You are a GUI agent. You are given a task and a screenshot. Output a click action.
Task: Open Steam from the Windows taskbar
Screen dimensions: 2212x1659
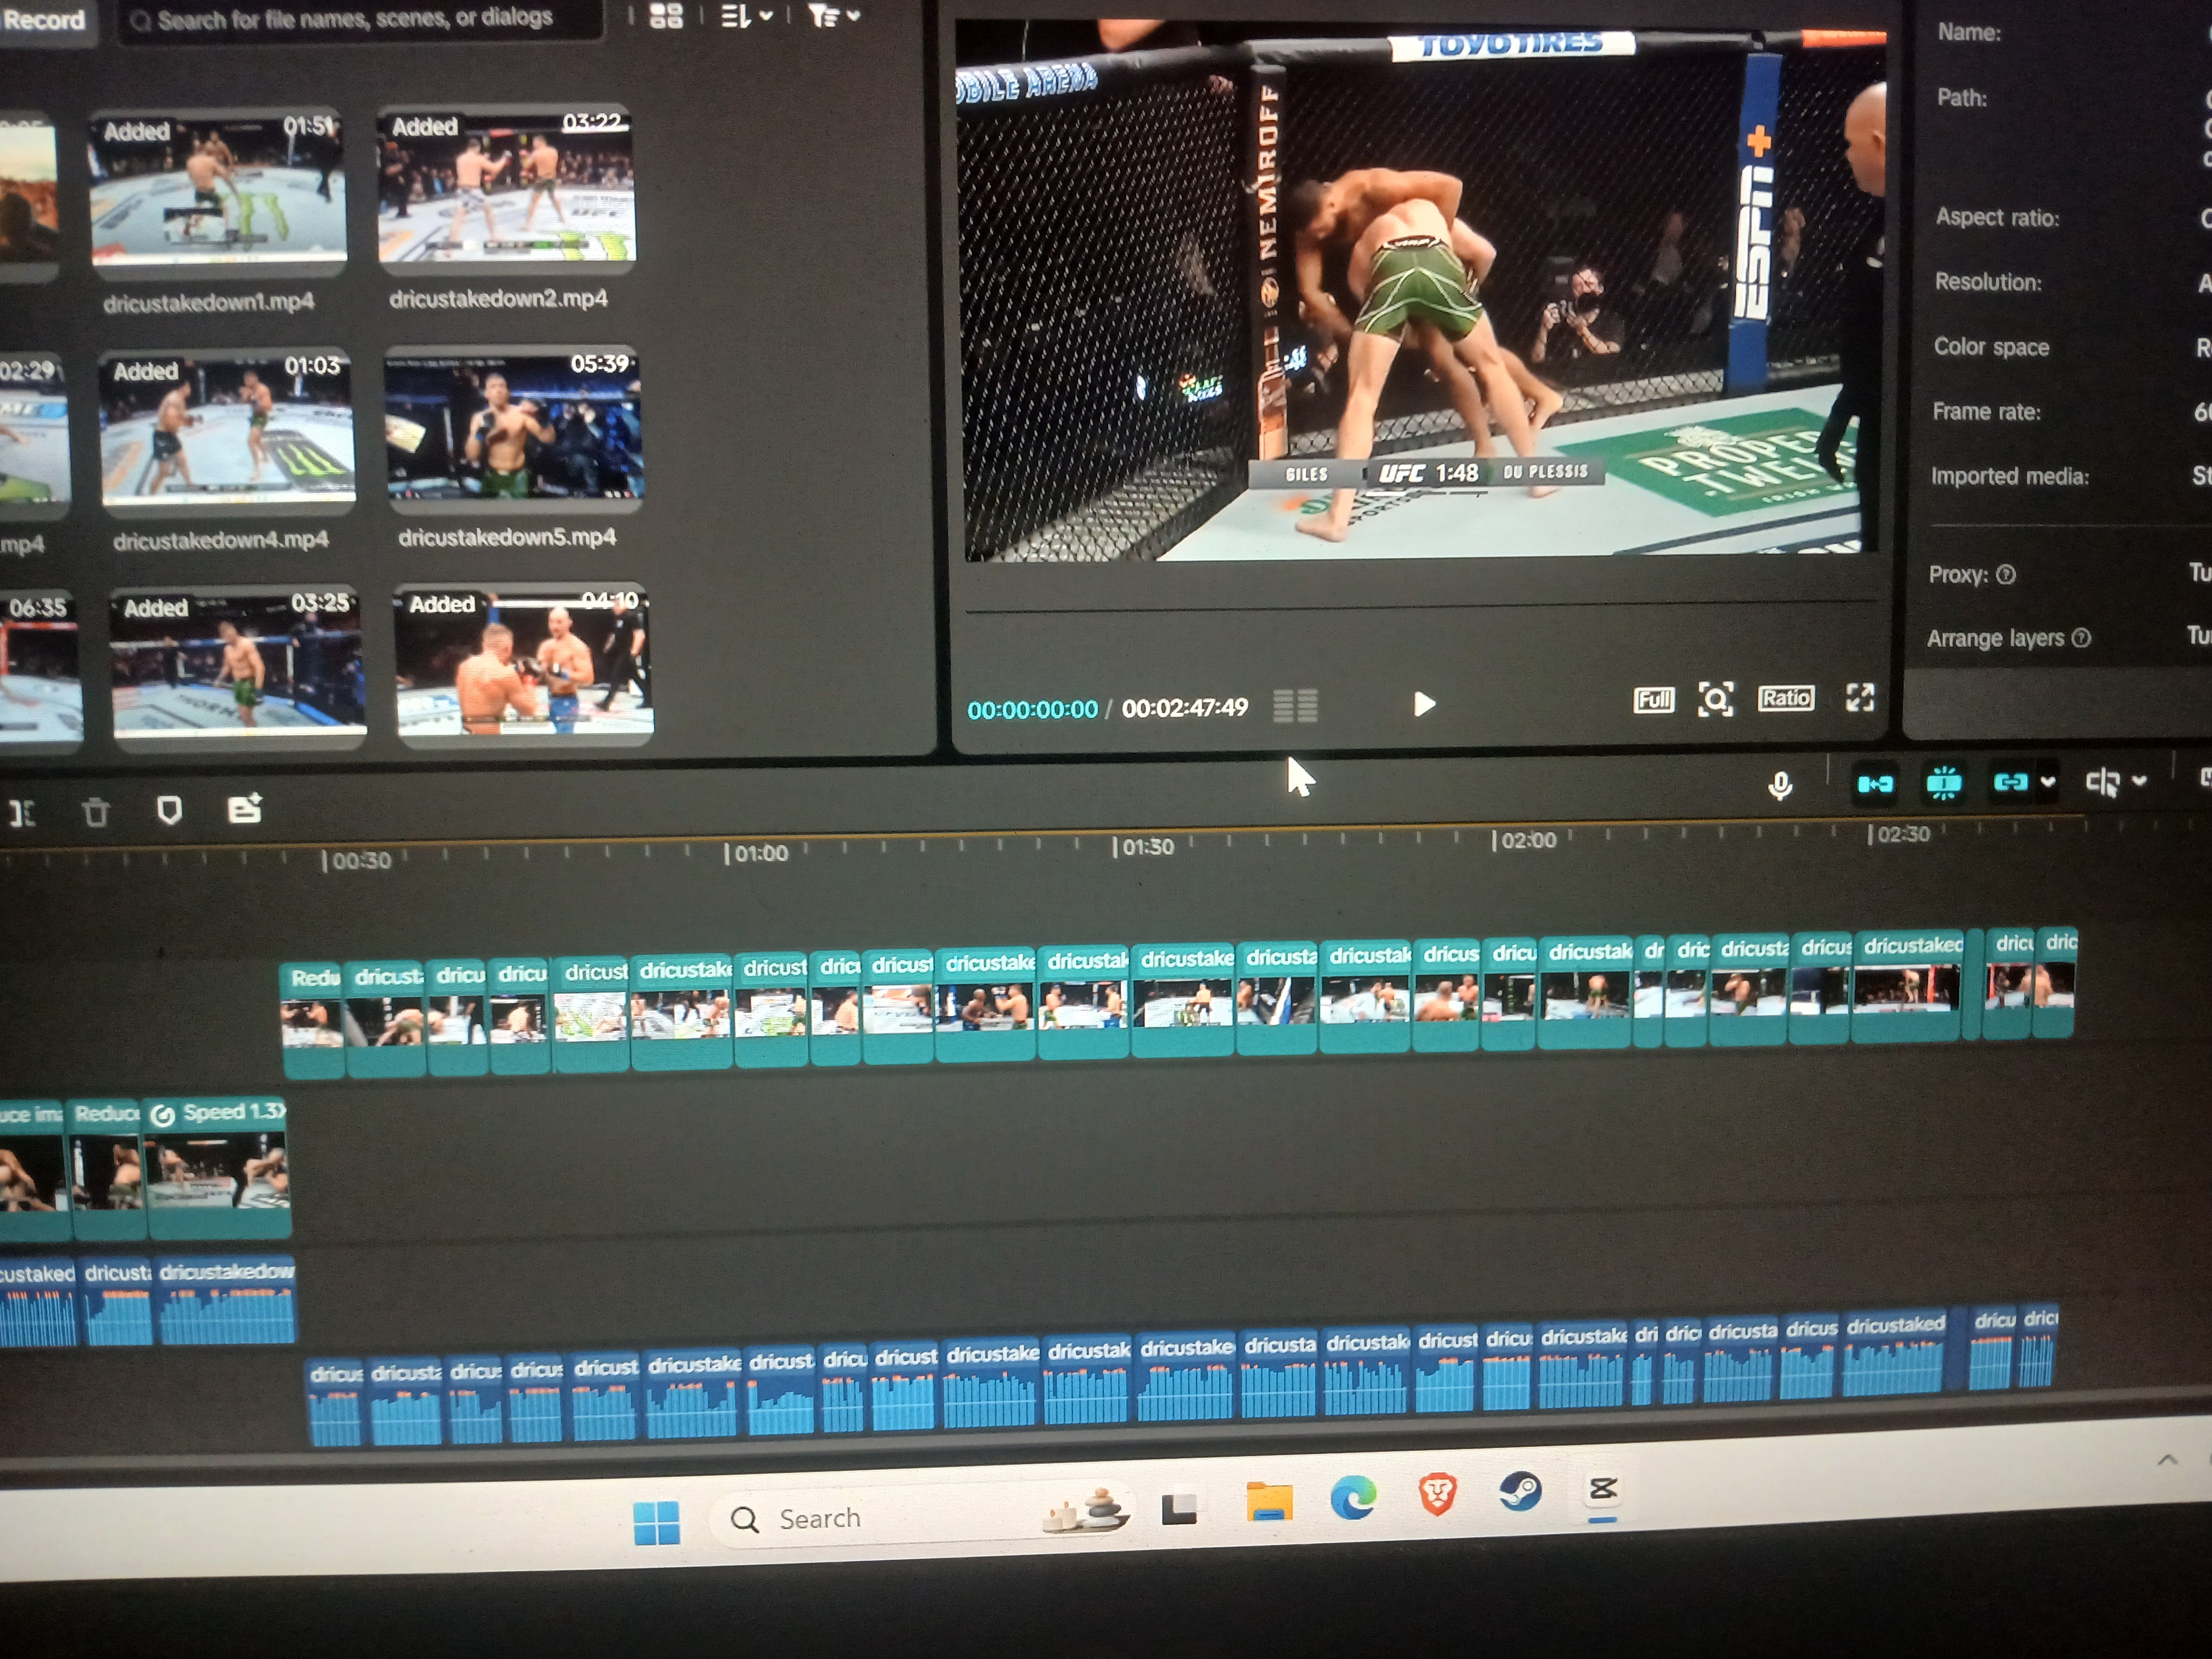1520,1493
